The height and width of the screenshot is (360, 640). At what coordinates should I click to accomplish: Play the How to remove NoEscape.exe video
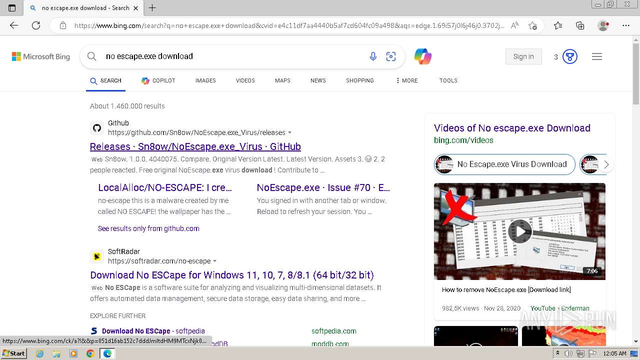tap(519, 231)
